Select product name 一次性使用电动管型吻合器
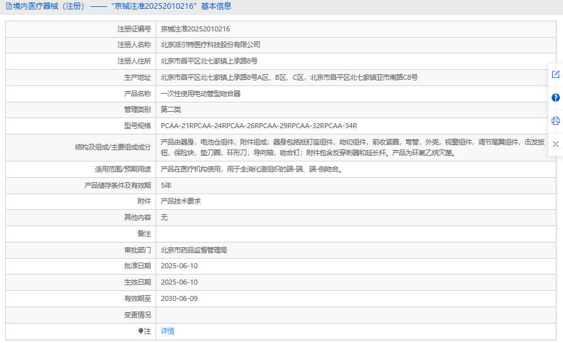 click(200, 94)
